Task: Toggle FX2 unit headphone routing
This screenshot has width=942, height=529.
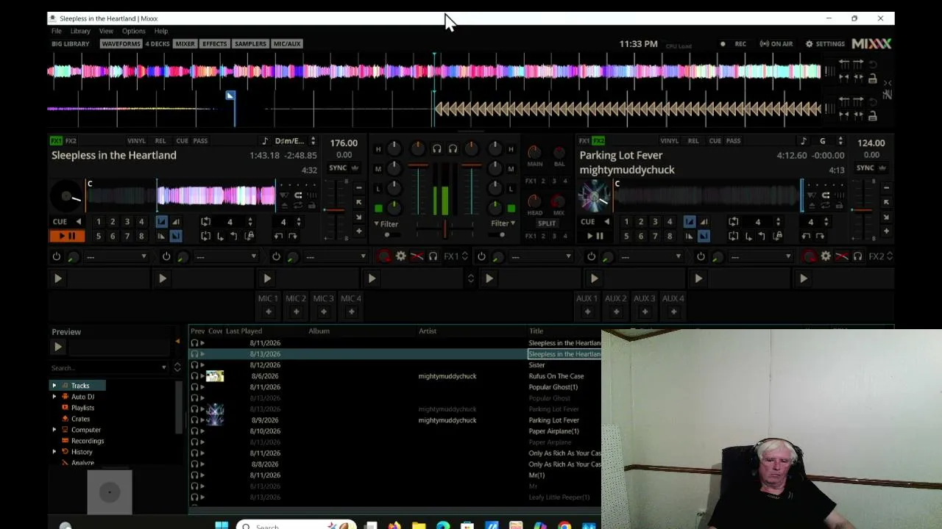Action: (857, 256)
